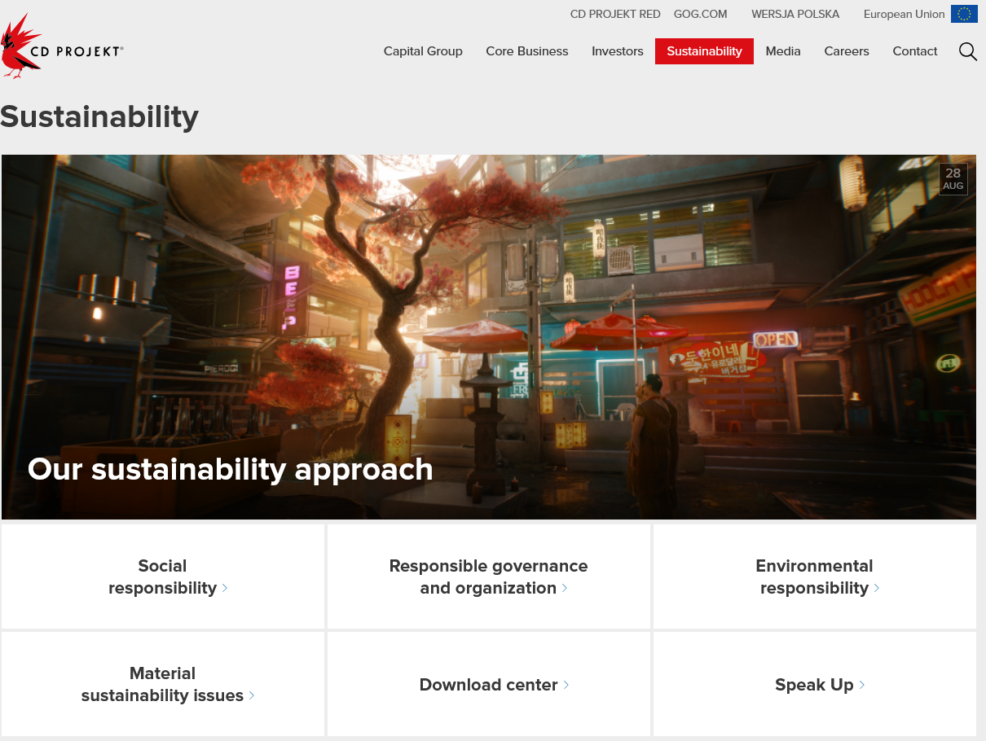Switch to WERSJA POLSKA language

coord(795,14)
